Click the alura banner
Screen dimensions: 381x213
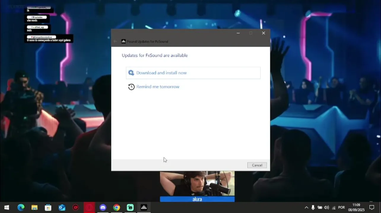pyautogui.click(x=197, y=199)
